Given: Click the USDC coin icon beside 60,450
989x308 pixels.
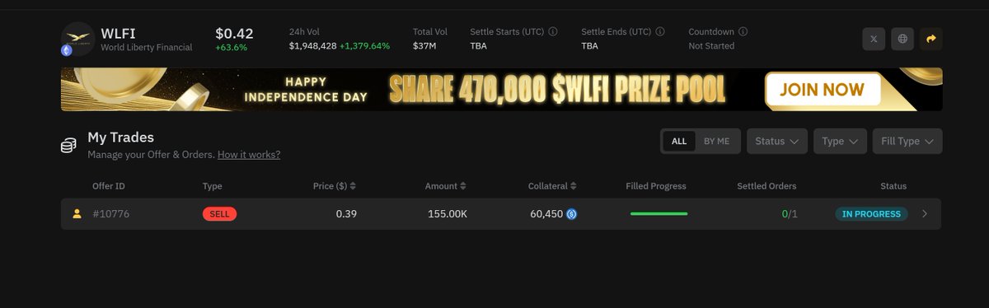Looking at the screenshot, I should pos(572,214).
